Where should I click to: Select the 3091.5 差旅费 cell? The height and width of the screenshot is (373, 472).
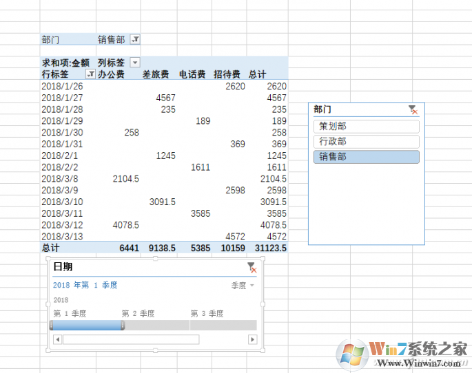coord(162,202)
